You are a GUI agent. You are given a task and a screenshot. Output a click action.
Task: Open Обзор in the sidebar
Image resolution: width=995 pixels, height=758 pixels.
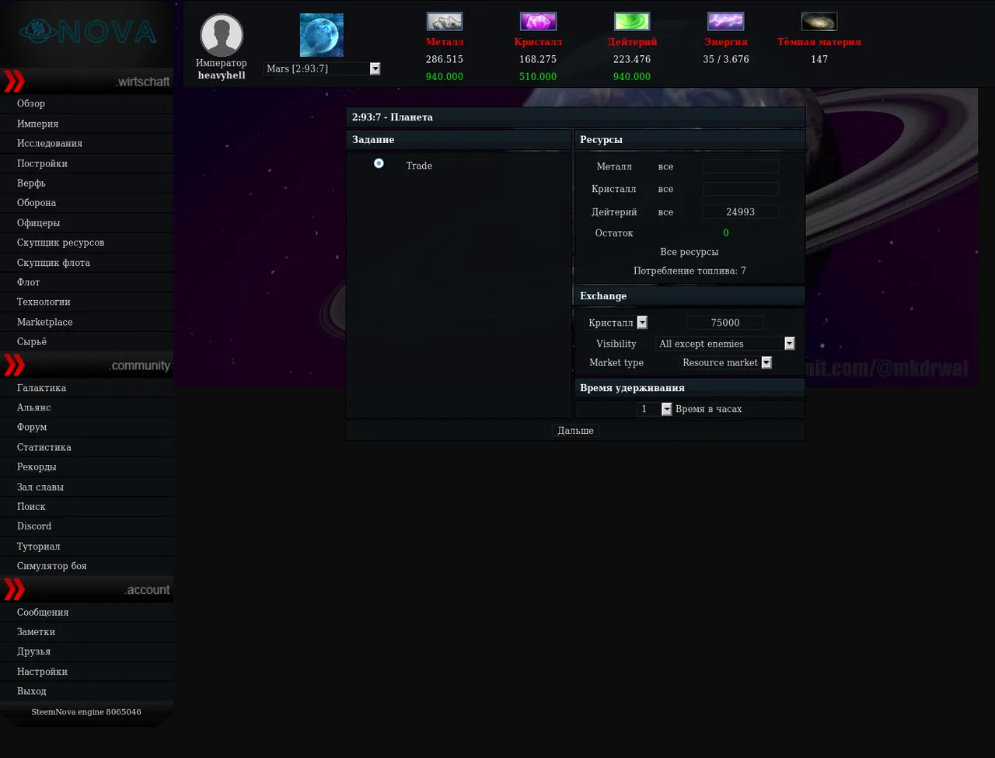tap(86, 103)
